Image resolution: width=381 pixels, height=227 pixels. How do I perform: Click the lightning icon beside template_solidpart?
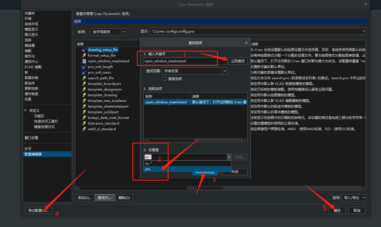point(84,112)
